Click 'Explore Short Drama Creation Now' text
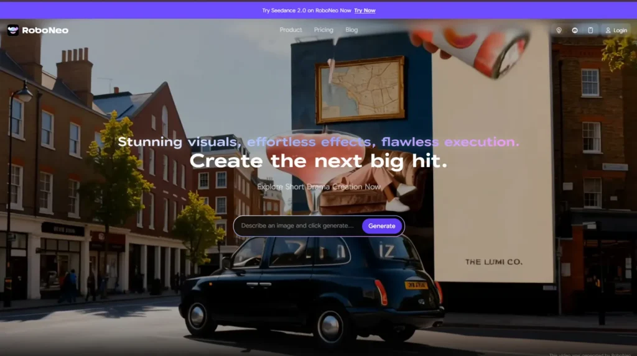 pos(319,187)
